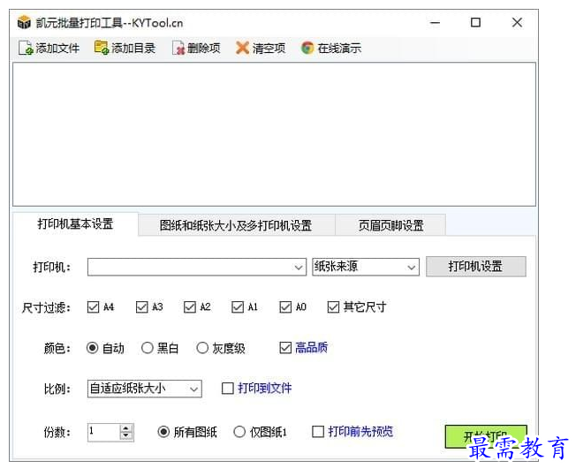Click the 添加文件 toolbar label
This screenshot has height=476, width=576.
[x=57, y=48]
